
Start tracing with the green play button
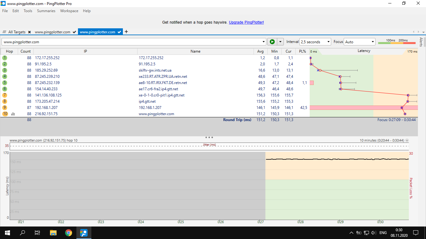(x=272, y=42)
